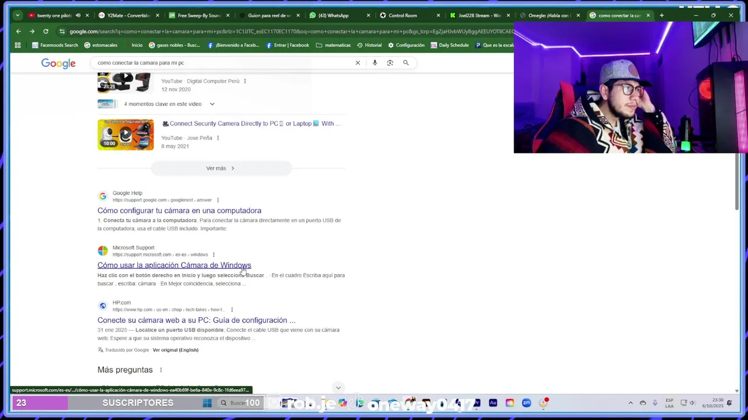Viewport: 748px width, 420px height.
Task: Open Google Lens image search
Action: 390,62
